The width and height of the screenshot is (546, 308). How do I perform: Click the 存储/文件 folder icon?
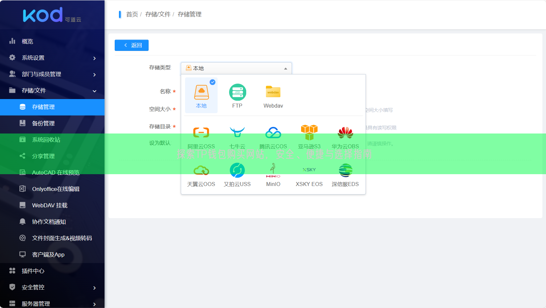[x=12, y=90]
